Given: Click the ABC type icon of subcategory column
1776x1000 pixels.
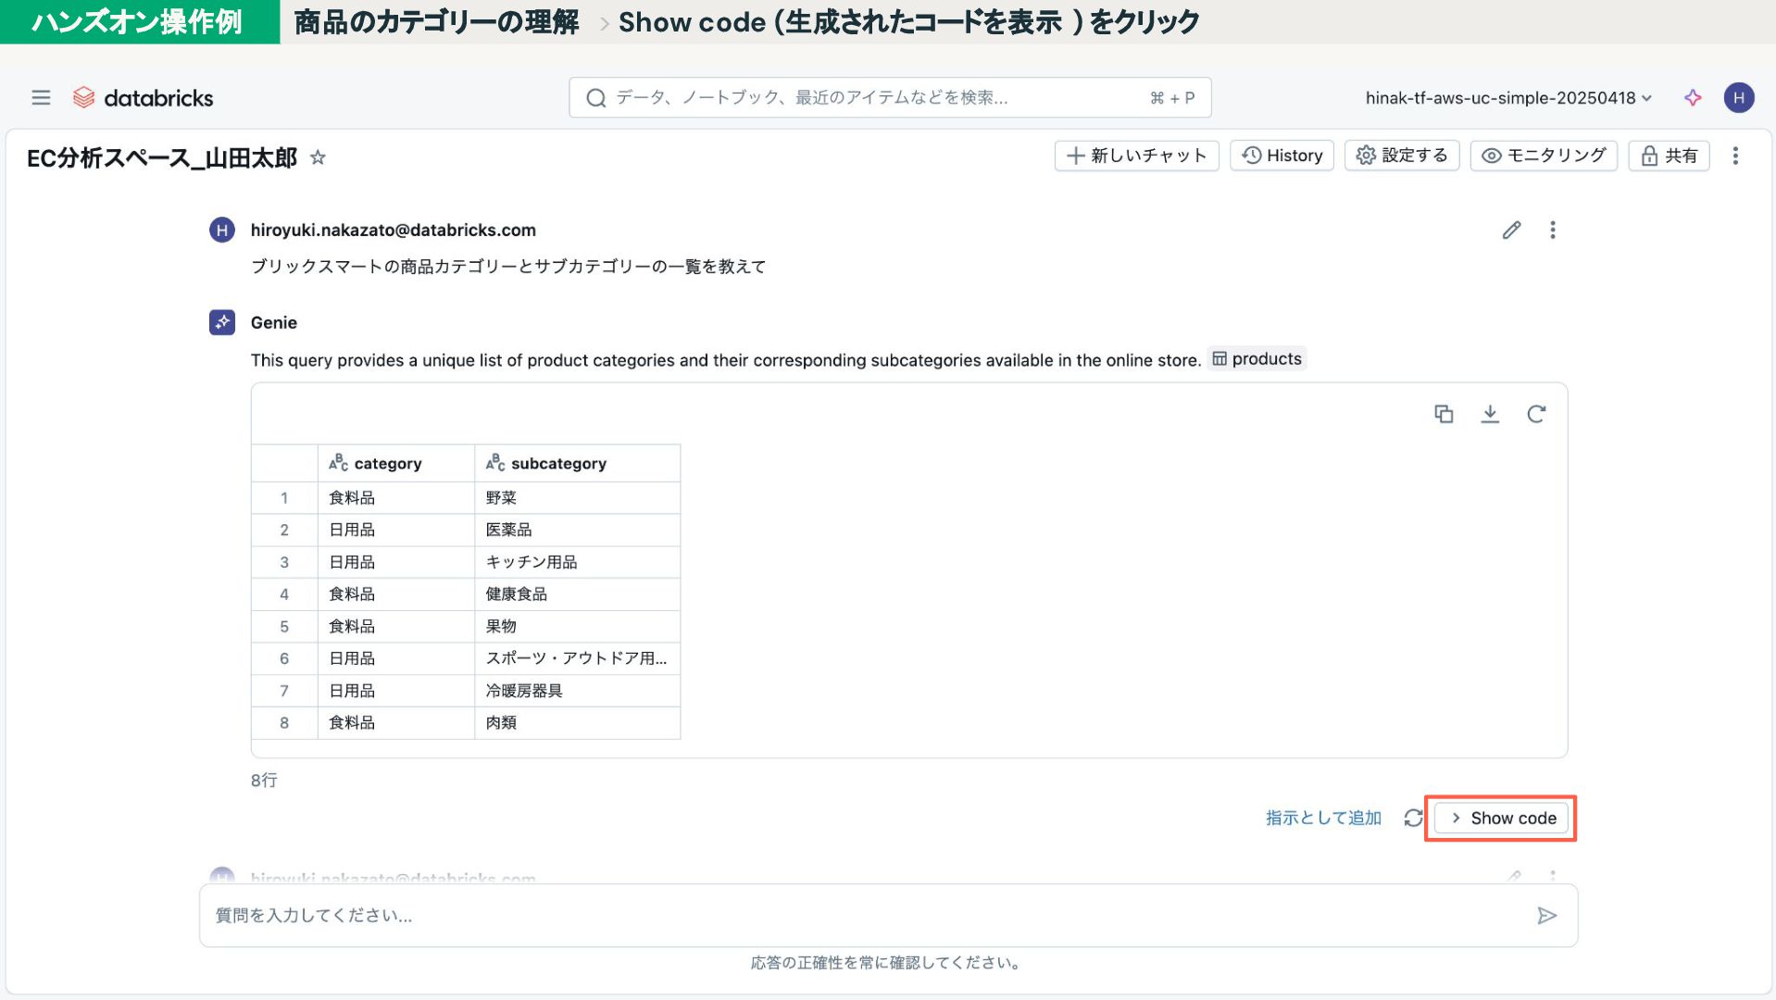Looking at the screenshot, I should pos(495,463).
